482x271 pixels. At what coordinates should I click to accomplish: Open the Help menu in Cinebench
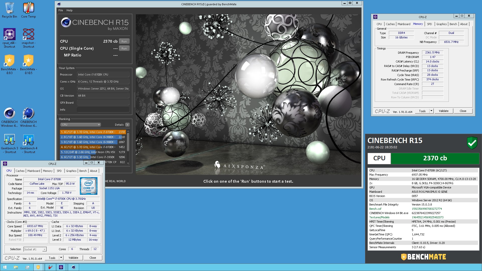click(70, 10)
